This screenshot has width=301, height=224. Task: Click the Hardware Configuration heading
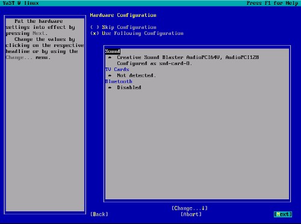tap(123, 15)
